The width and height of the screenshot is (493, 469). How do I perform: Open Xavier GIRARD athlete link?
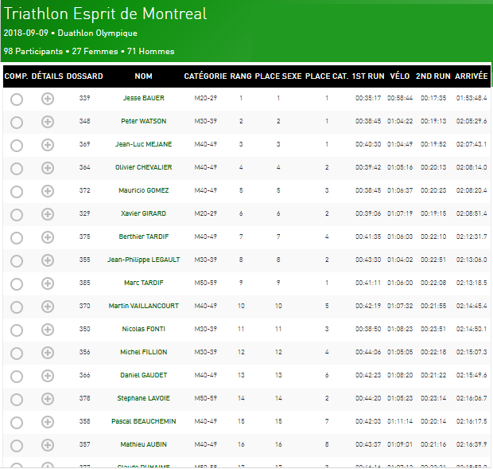(144, 213)
